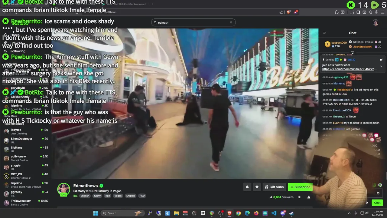This screenshot has height=218, width=387.
Task: Click the green Chat send button
Action: pos(377,203)
